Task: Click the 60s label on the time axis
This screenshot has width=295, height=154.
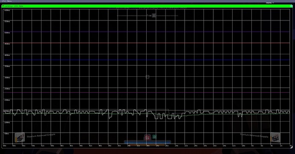Action: coord(4,145)
